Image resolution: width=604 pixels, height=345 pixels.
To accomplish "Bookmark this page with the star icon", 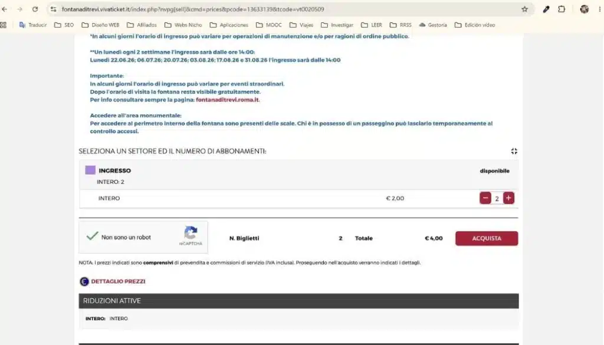I will (524, 9).
